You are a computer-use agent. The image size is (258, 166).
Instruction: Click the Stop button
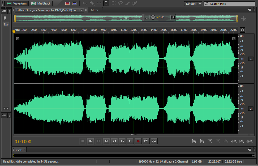pyautogui.click(x=83, y=141)
